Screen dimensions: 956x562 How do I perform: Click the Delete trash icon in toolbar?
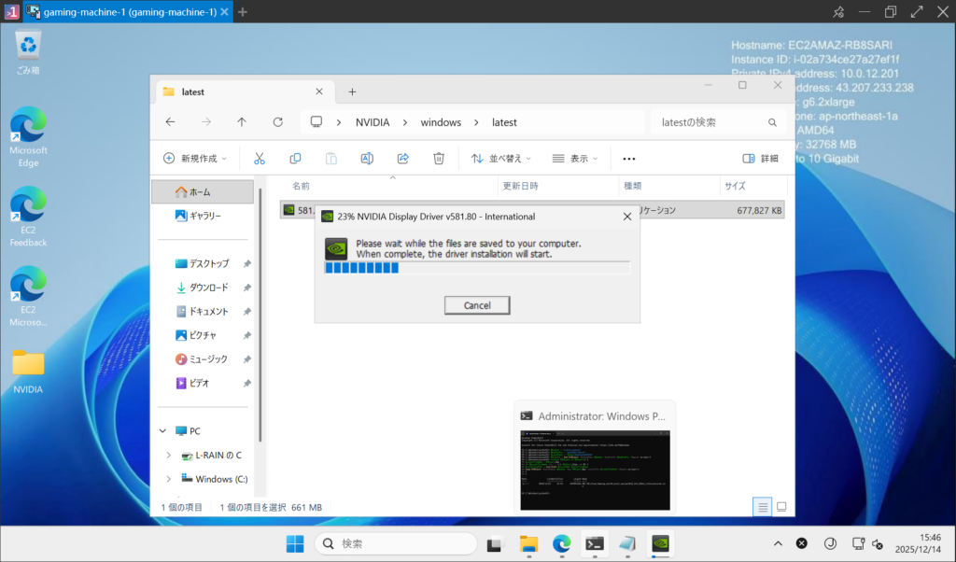(439, 159)
